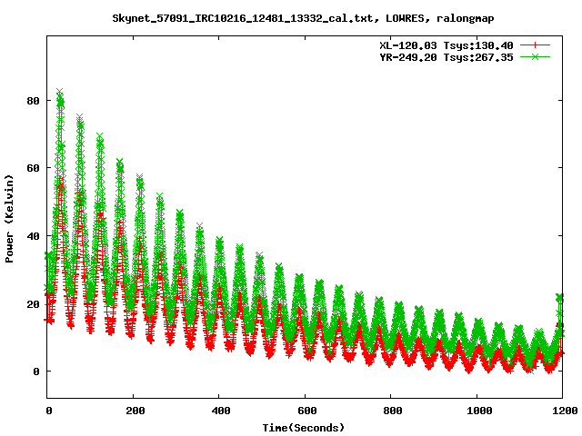Screen dimensions: 582x436
Task: Click the y-axis tick label 40
Action: click(x=33, y=236)
